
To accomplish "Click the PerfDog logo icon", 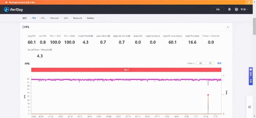I will tap(7, 9).
